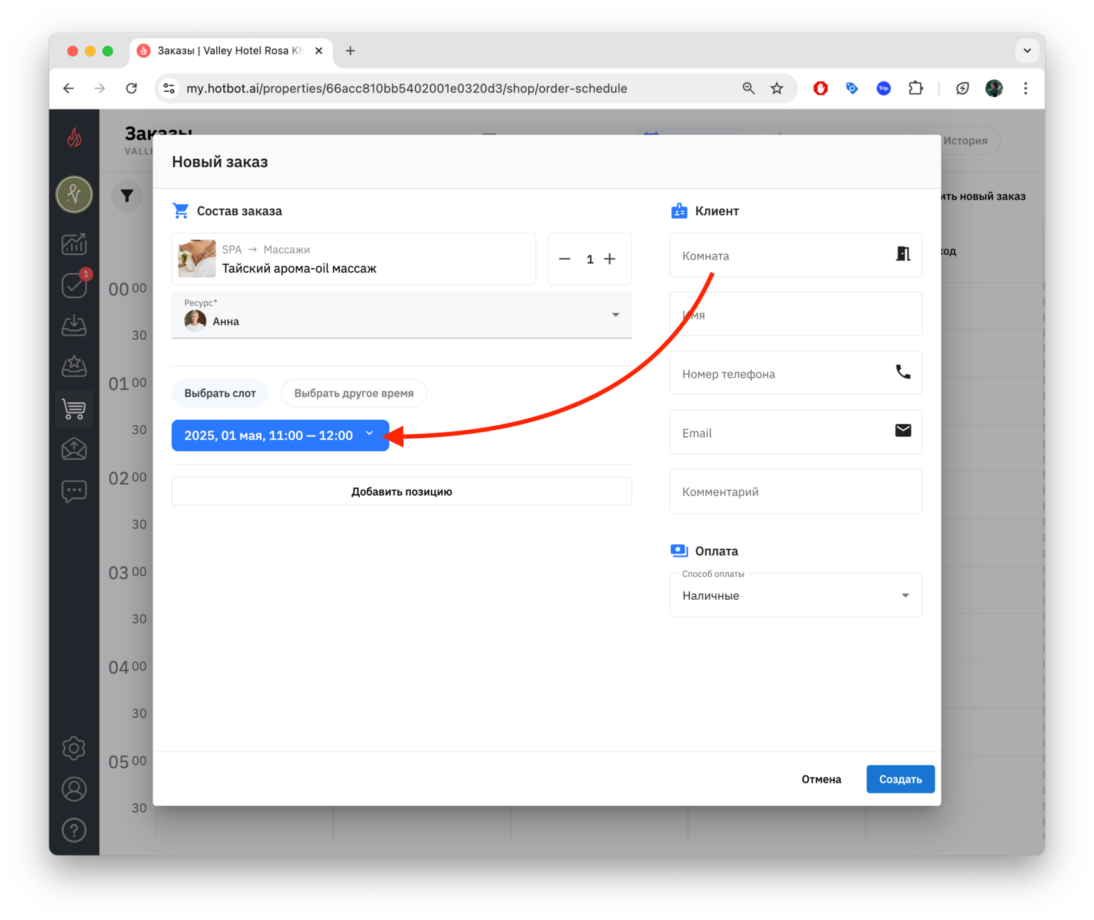Click the Отмена button
Screen dimensions: 1094x920
click(821, 779)
